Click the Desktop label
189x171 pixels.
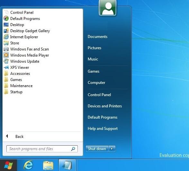coord(17,25)
